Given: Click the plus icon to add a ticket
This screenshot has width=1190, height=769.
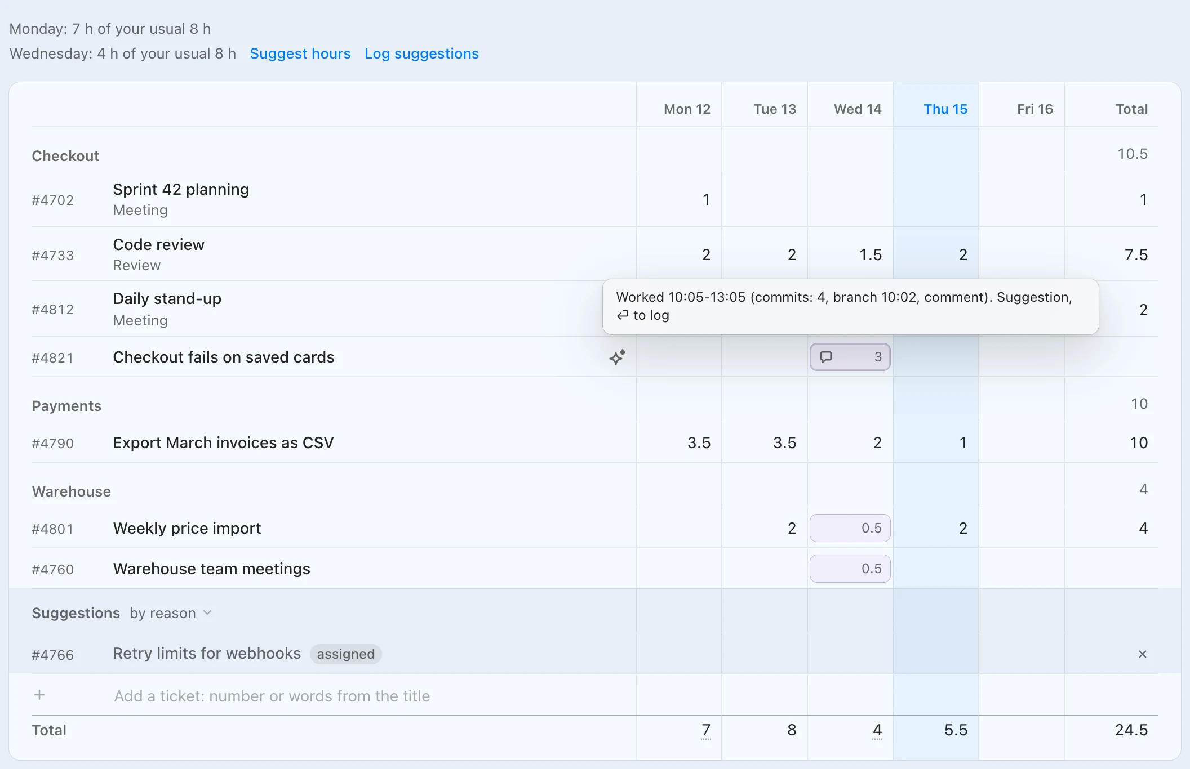Looking at the screenshot, I should click(x=39, y=695).
